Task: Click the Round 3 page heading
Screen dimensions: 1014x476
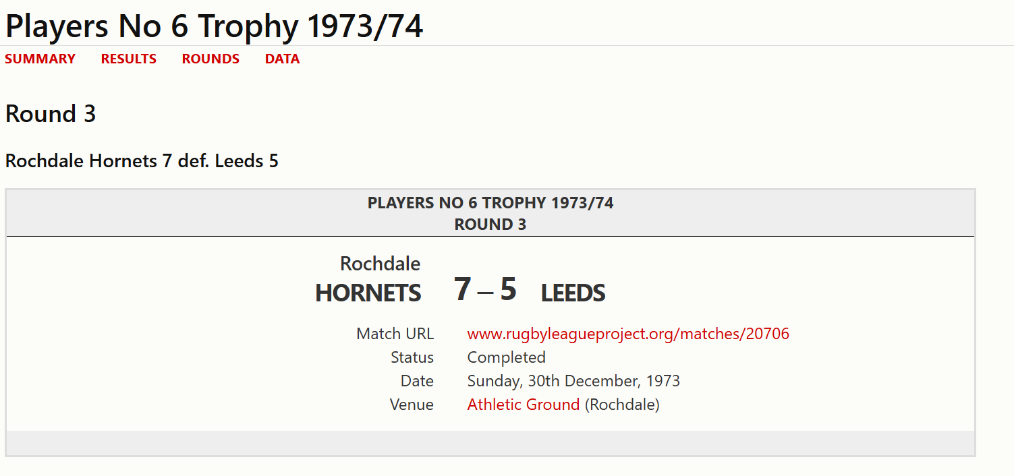Action: (51, 114)
